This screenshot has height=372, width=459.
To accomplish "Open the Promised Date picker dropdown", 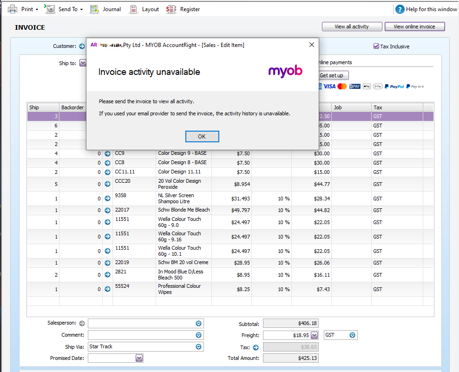I will (x=139, y=358).
